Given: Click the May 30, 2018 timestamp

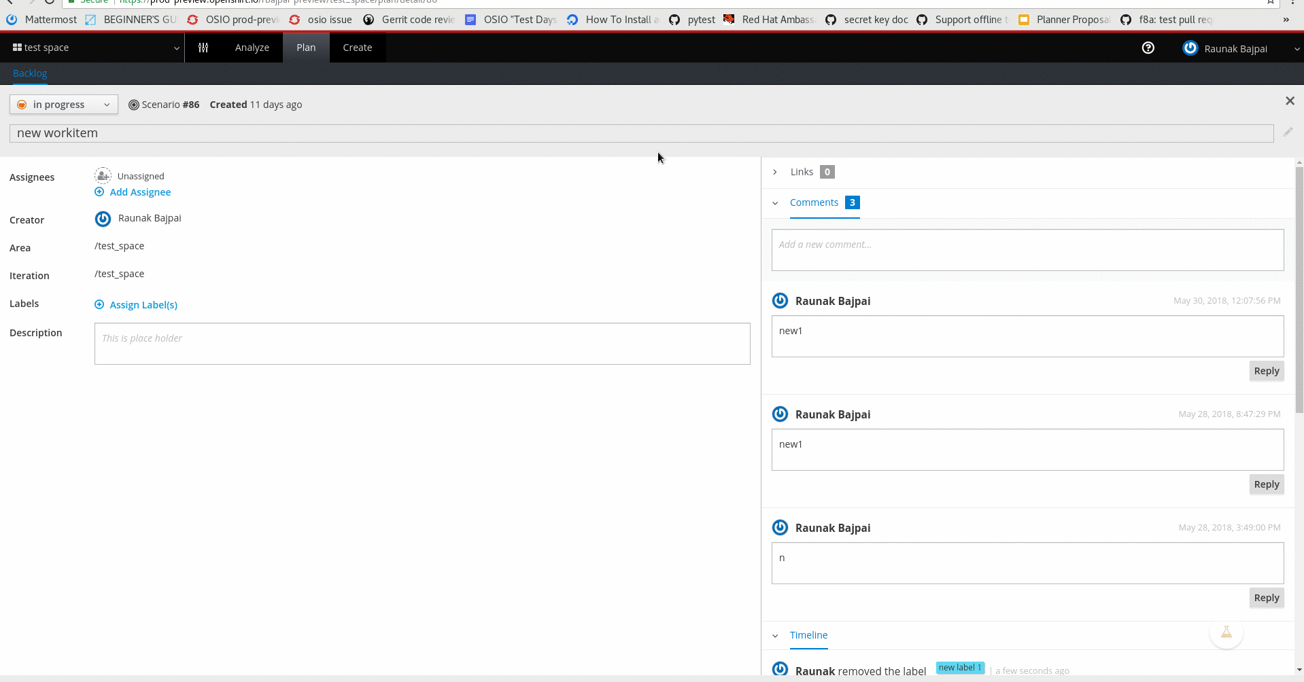Looking at the screenshot, I should (1226, 300).
